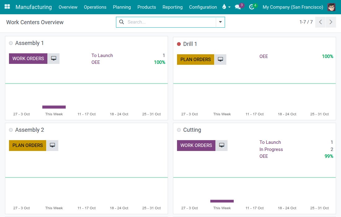Open To Launch link in Assembly 1

click(102, 55)
